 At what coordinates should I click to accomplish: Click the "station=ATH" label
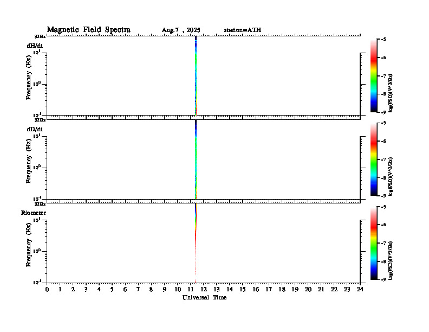pos(243,30)
